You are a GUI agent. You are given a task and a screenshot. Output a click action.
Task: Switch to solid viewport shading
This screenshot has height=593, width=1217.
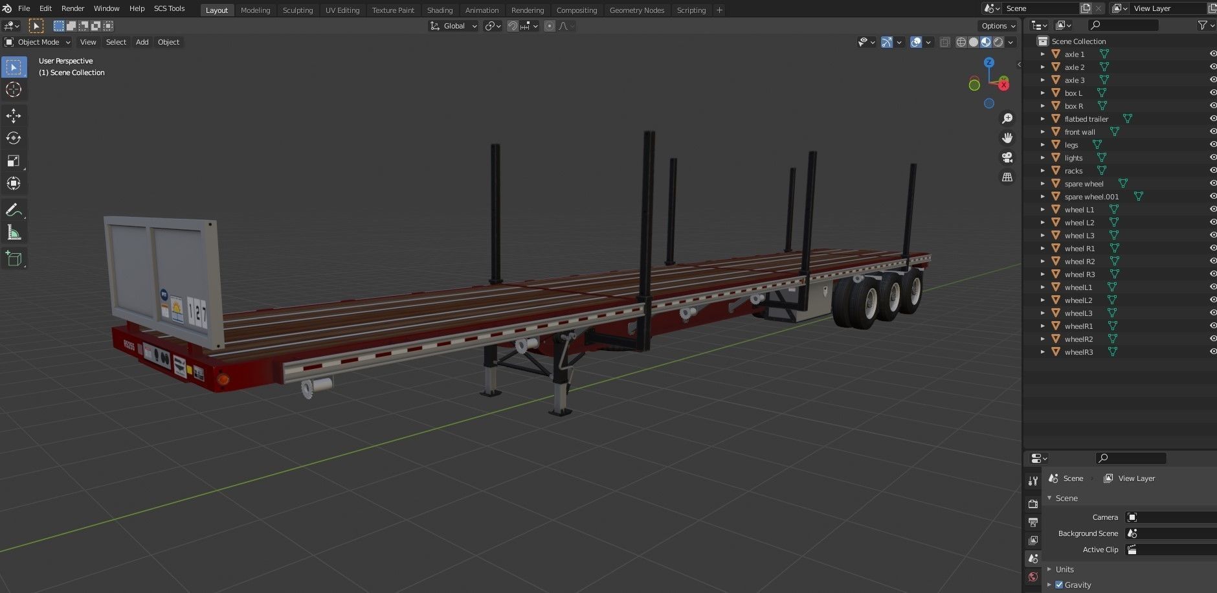(974, 42)
